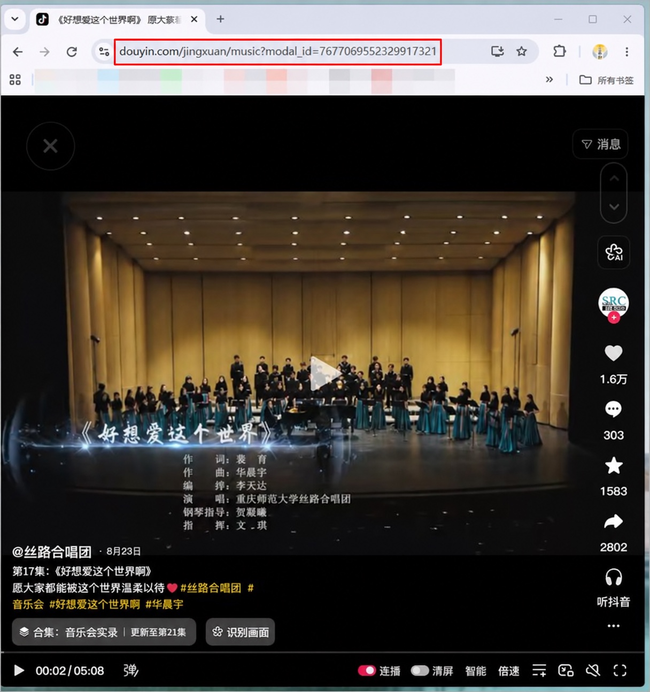The width and height of the screenshot is (650, 692).
Task: Share the video with arrow icon
Action: click(x=613, y=521)
